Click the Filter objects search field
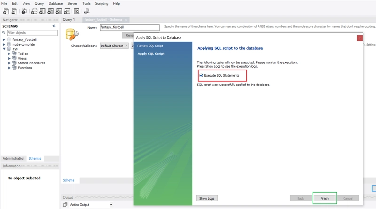This screenshot has height=209, width=376. click(32, 32)
